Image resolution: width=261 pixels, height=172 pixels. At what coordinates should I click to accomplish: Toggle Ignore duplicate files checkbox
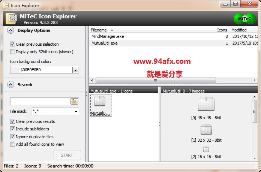tap(12, 136)
